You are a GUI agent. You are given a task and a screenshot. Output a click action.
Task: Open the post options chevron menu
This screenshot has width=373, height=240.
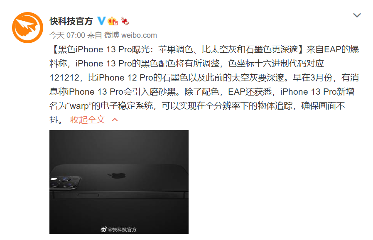pyautogui.click(x=357, y=15)
